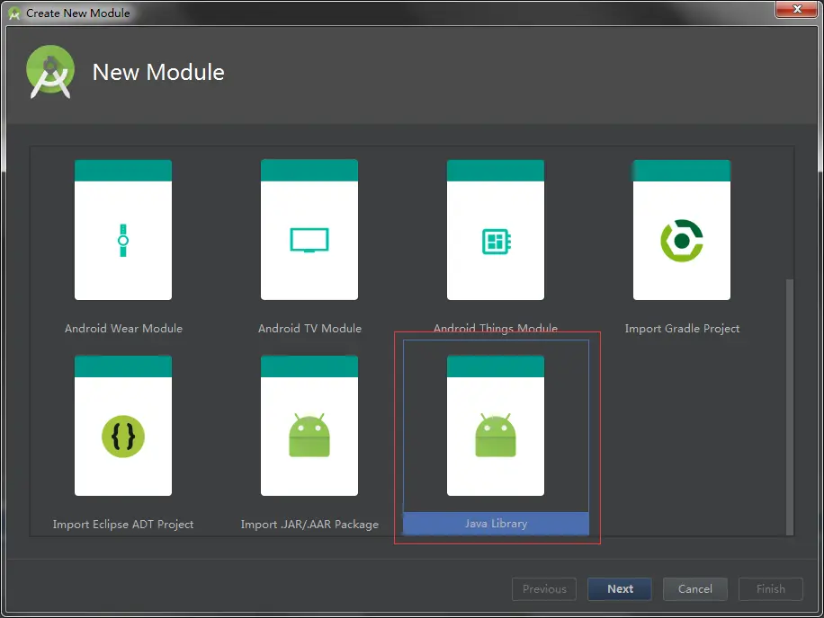Pick the Android Things Module card
The width and height of the screenshot is (824, 618).
point(495,230)
